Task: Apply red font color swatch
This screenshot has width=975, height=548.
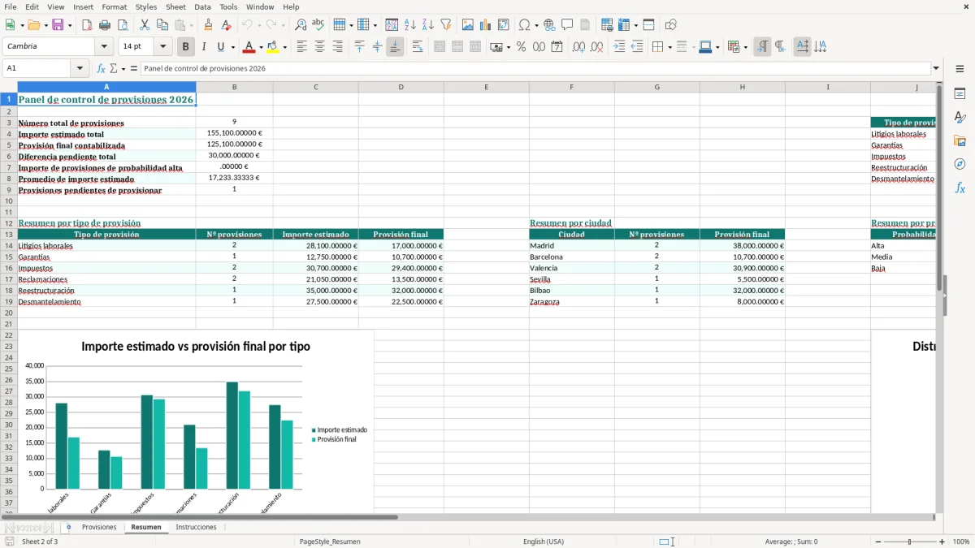Action: point(249,47)
